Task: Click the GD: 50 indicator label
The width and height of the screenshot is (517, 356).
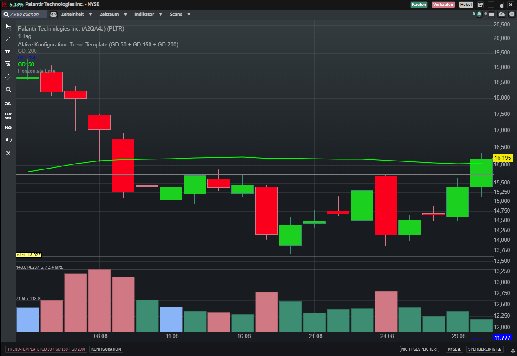Action: (x=26, y=64)
